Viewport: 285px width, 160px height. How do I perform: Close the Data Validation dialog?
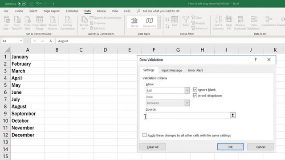269,60
